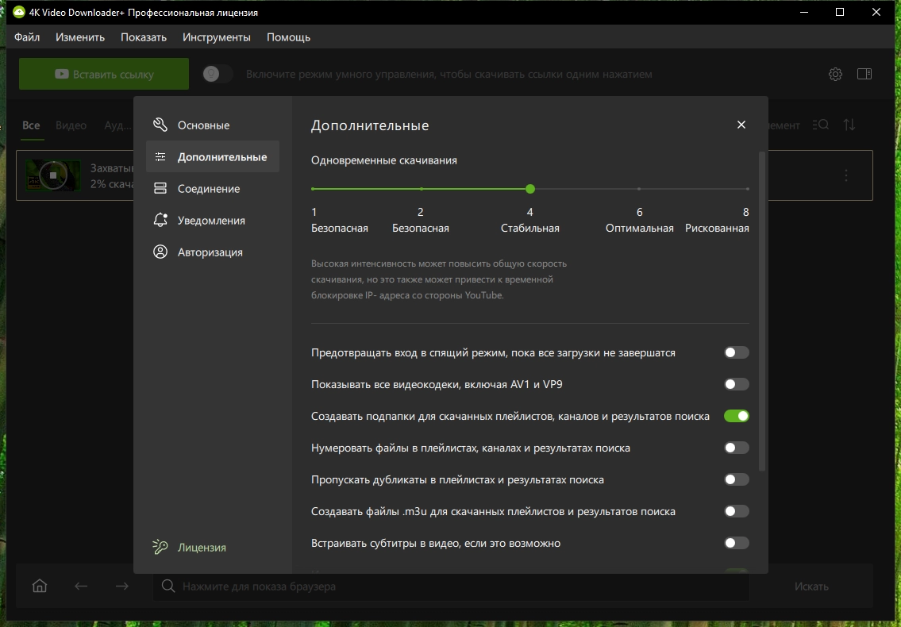Disable creating subfolders for playlists toggle

point(736,416)
